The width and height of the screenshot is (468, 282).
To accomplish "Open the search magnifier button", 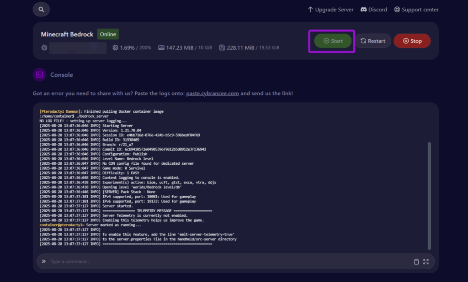I will 41,10.
